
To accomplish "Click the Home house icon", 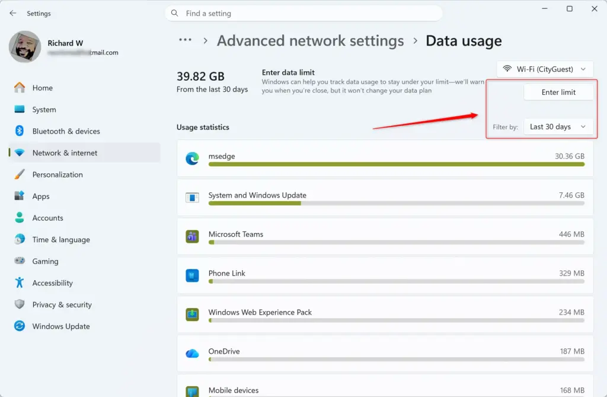I will [20, 88].
